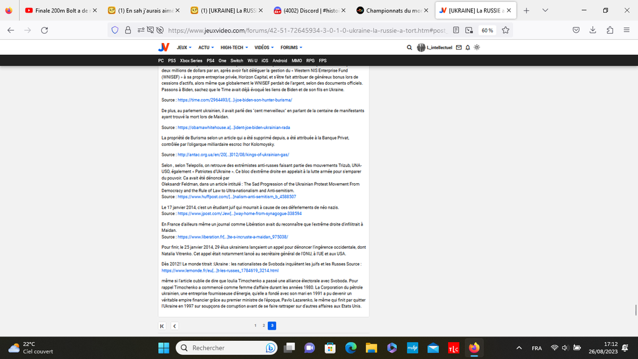Open Task View on taskbar
This screenshot has height=359, width=638.
pos(289,348)
